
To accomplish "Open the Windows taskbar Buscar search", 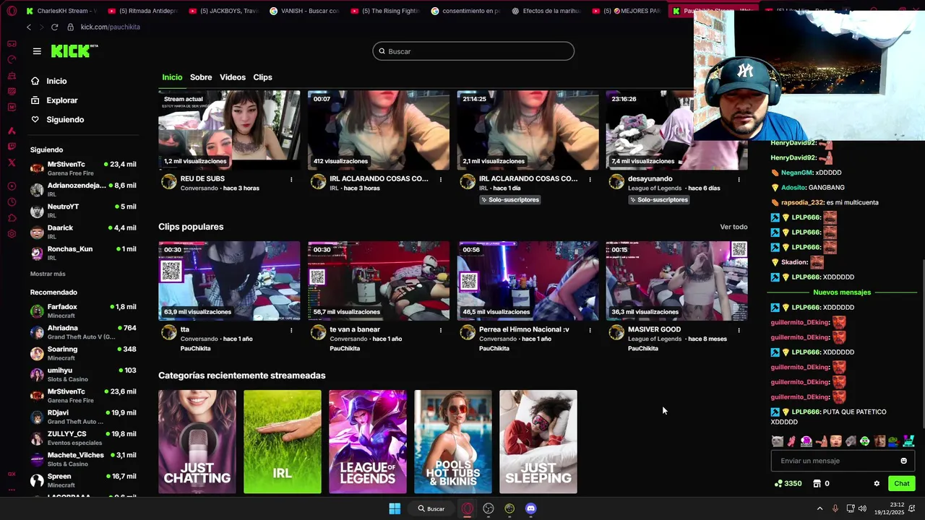I will (431, 508).
